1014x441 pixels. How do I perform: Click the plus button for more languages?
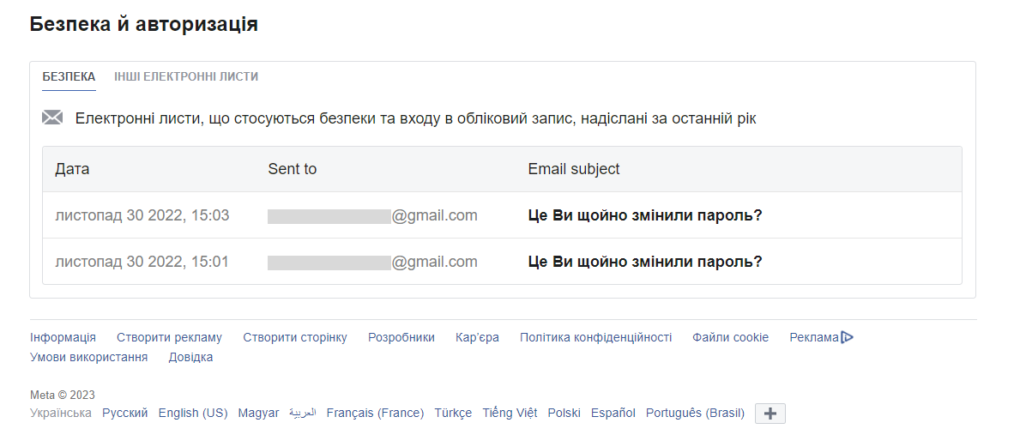pos(770,414)
